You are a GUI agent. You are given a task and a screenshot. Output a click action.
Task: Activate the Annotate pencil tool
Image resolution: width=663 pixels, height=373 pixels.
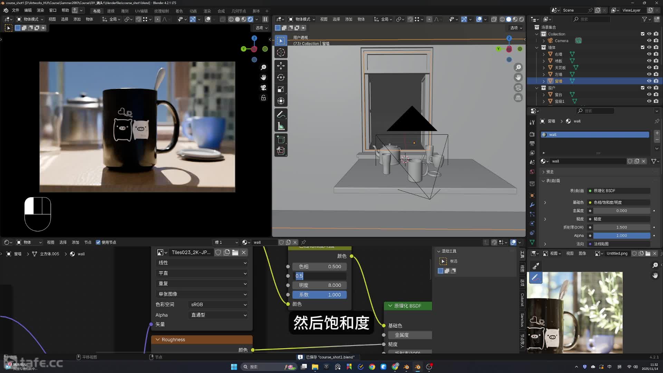(281, 114)
